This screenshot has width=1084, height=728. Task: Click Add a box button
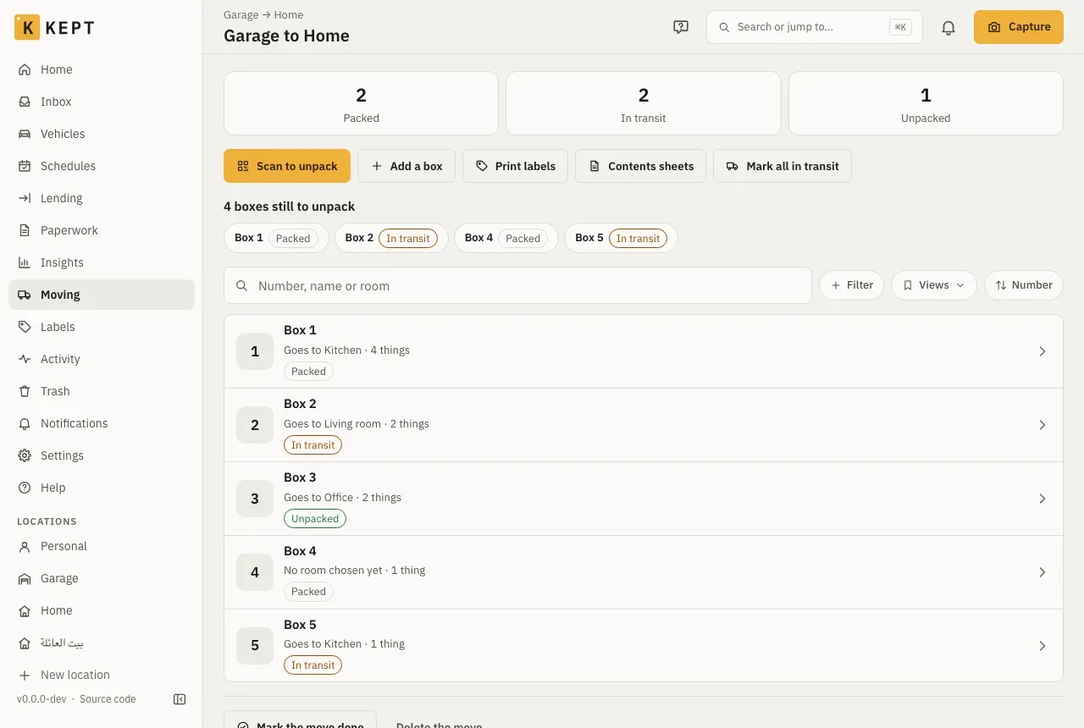click(406, 166)
